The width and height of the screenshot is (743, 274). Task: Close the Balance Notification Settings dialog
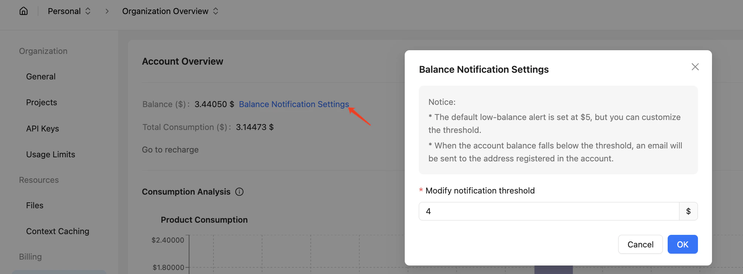(x=695, y=67)
